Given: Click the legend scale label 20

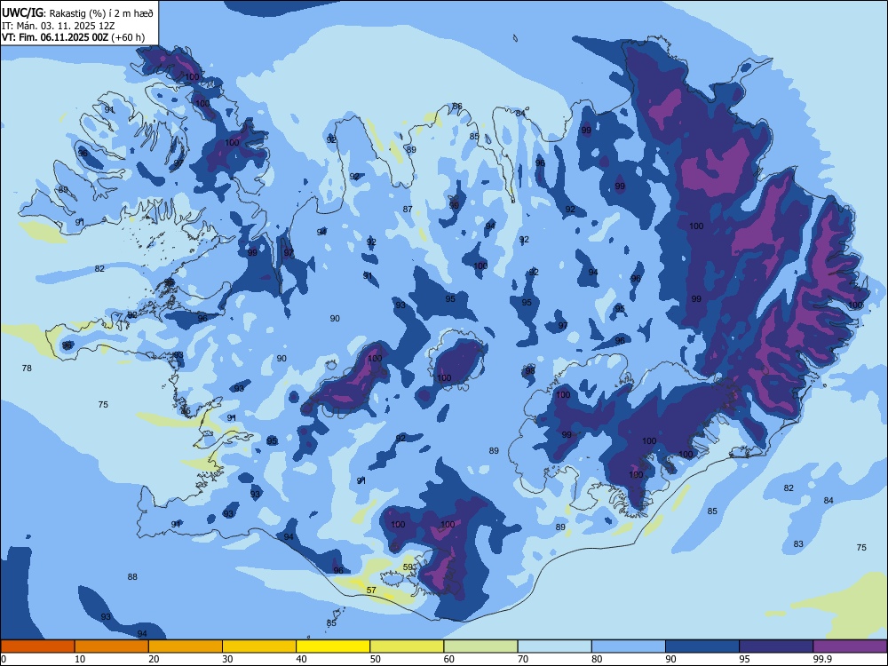Looking at the screenshot, I should tap(154, 659).
